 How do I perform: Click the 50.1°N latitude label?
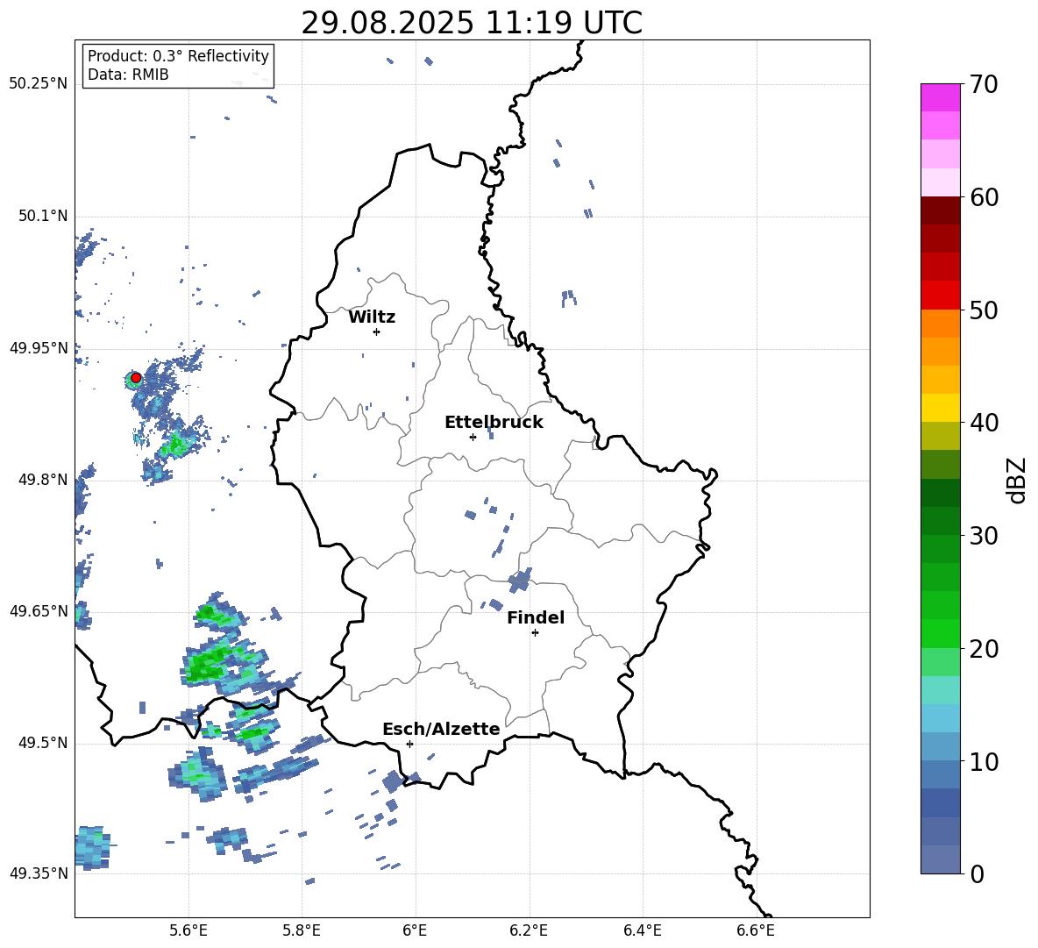43,217
